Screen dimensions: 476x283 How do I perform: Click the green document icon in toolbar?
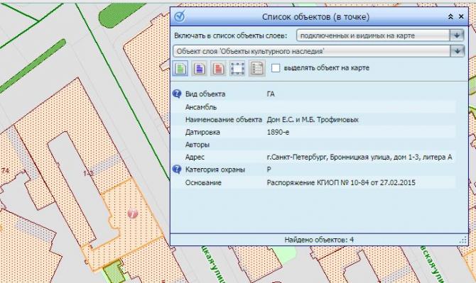point(180,68)
